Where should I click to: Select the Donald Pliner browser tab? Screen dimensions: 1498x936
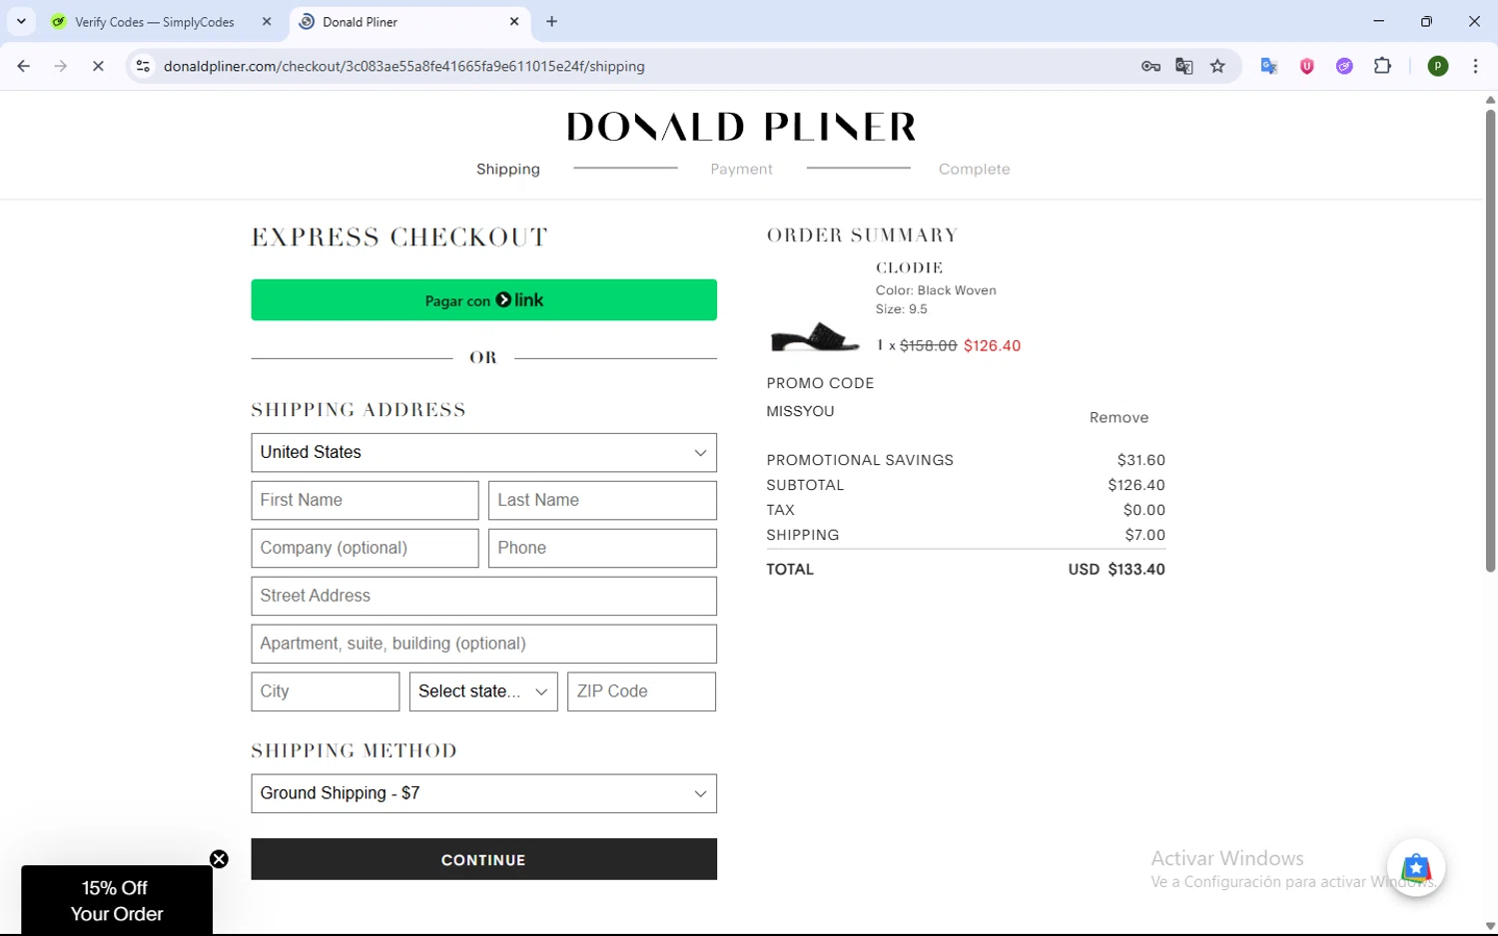point(409,21)
